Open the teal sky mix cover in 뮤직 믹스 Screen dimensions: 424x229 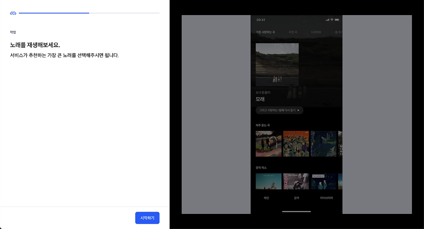(x=269, y=181)
